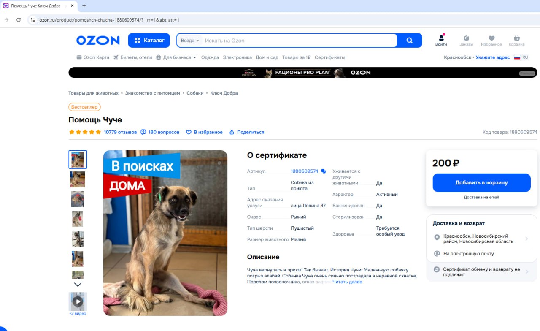Reload the page with the browser refresh icon

click(x=19, y=20)
